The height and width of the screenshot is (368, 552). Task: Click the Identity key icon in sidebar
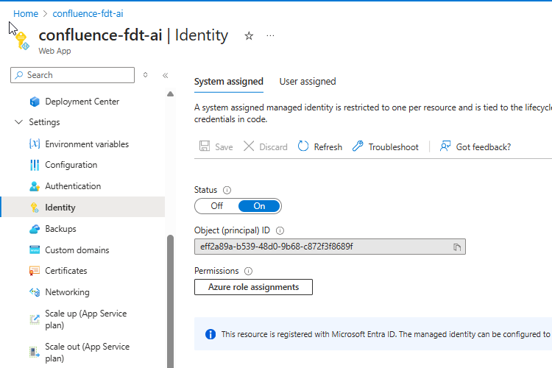35,208
